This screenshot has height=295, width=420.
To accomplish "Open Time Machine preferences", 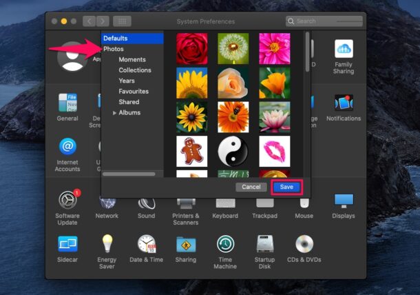I will click(x=225, y=244).
